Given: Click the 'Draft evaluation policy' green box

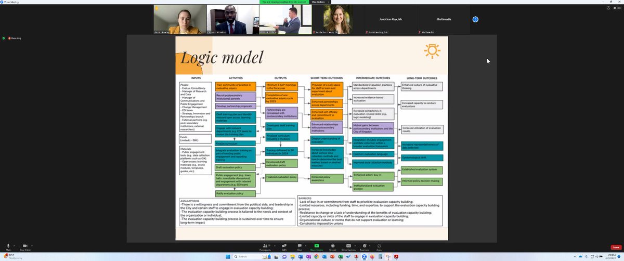Looking at the screenshot, I should tap(236, 167).
